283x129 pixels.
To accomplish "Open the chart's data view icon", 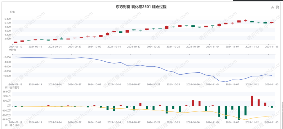I will click(x=277, y=7).
